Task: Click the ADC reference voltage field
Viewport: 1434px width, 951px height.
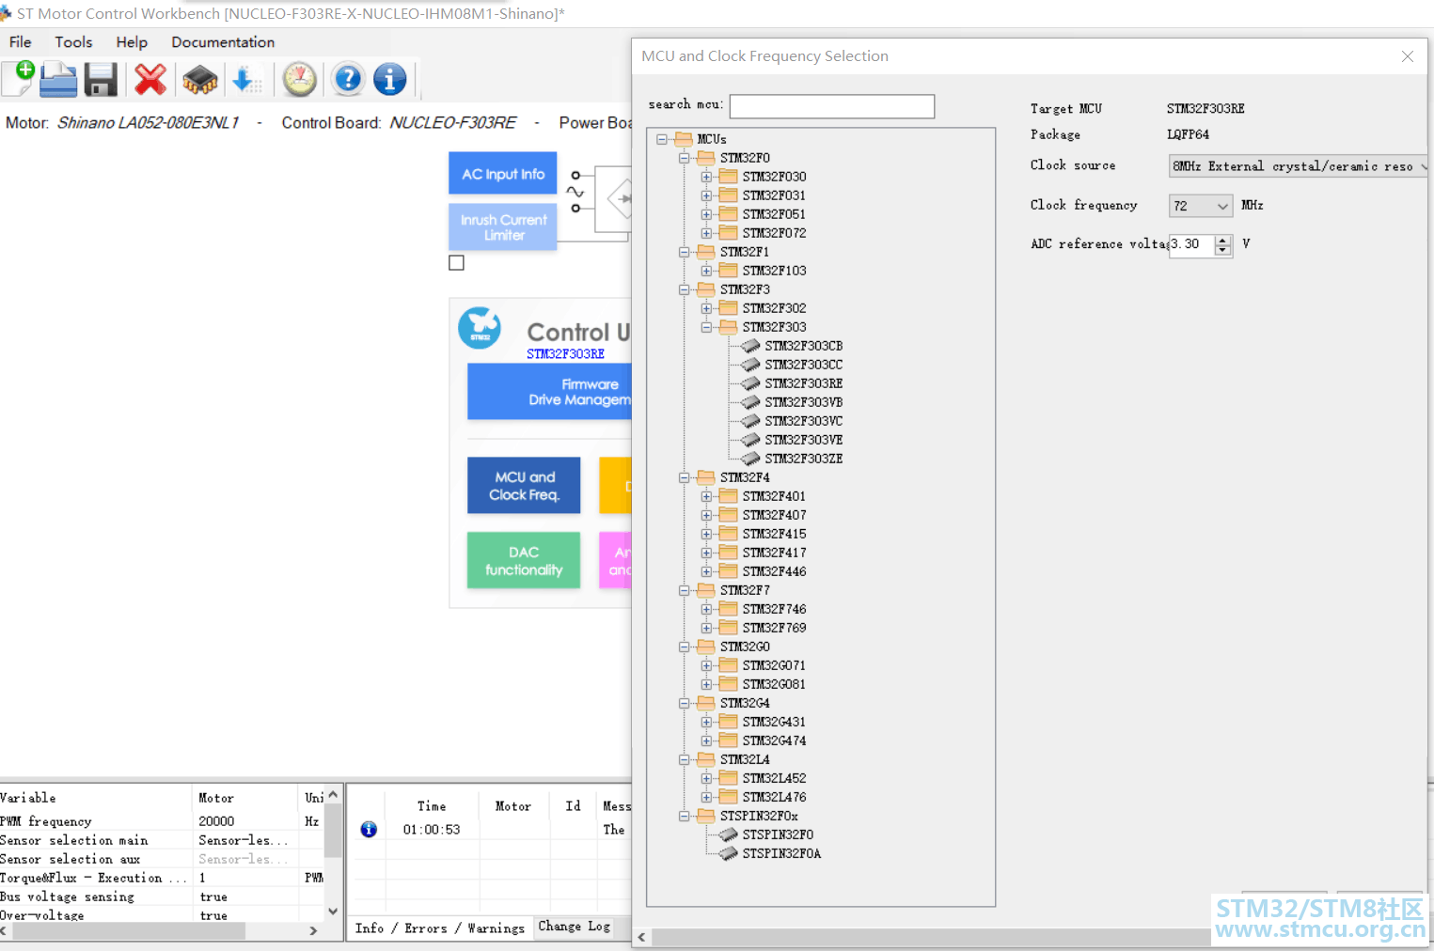Action: (1191, 244)
